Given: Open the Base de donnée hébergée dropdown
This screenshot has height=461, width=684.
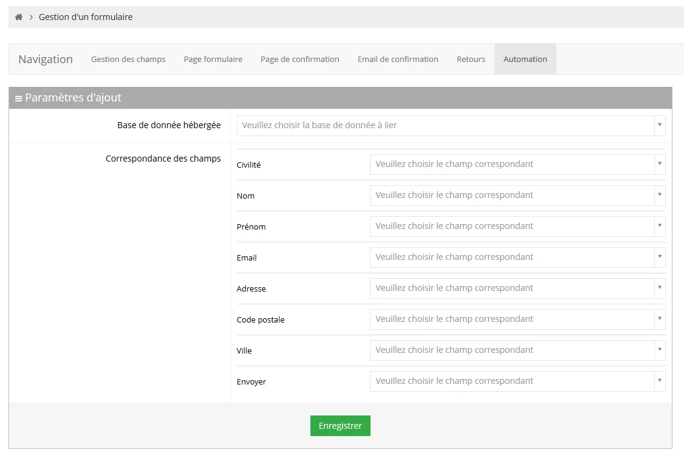Looking at the screenshot, I should point(451,125).
